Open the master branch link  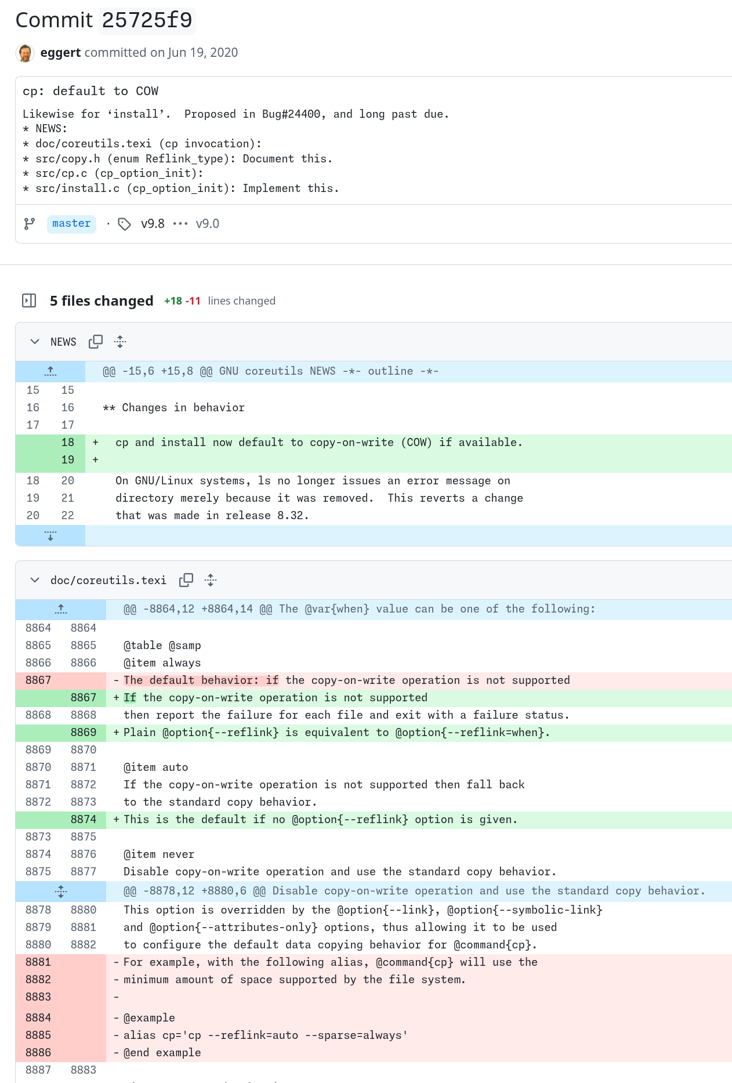point(71,224)
